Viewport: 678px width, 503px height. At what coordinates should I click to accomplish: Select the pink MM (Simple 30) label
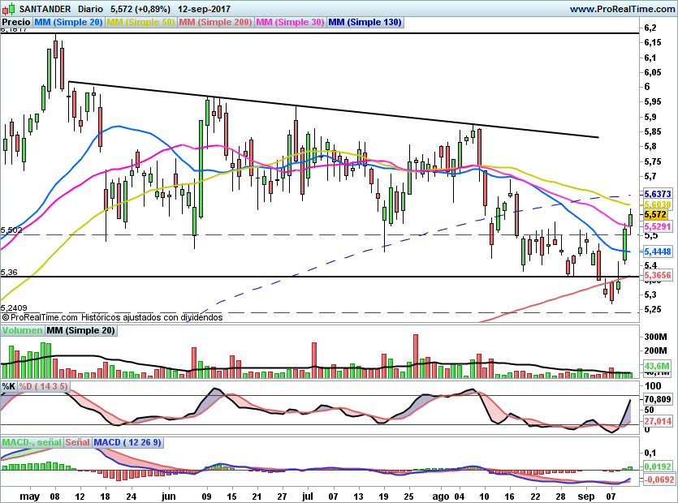(x=290, y=23)
